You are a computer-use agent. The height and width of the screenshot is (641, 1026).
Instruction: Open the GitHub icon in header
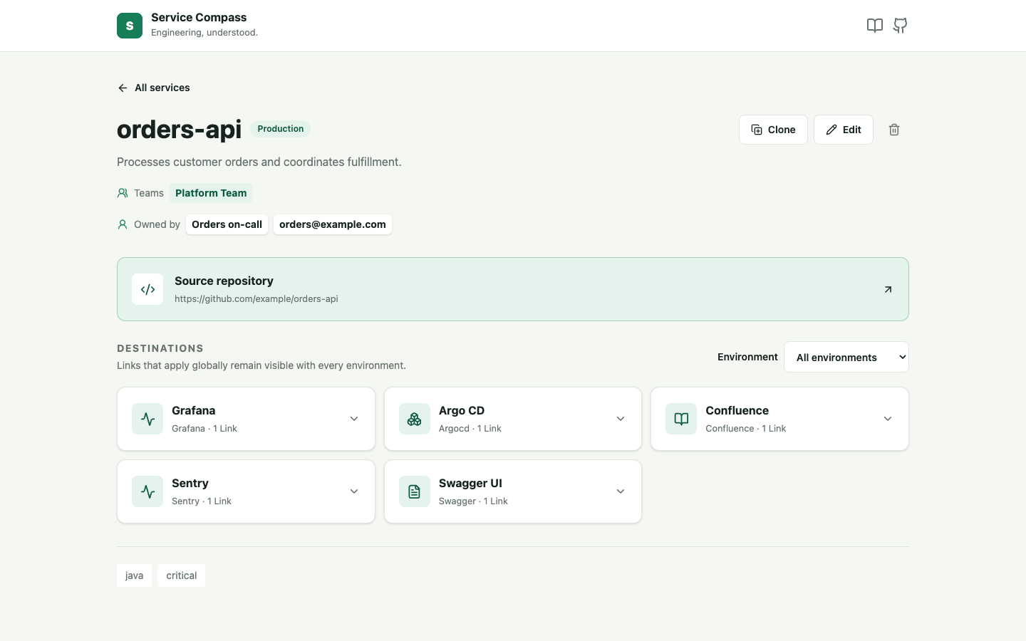point(901,26)
